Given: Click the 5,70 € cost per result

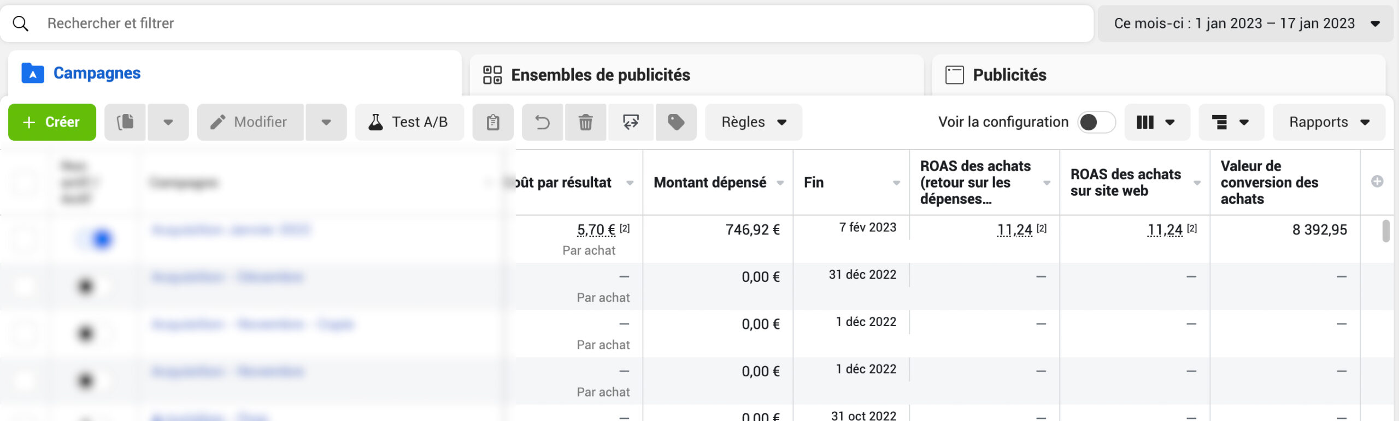Looking at the screenshot, I should (x=596, y=230).
